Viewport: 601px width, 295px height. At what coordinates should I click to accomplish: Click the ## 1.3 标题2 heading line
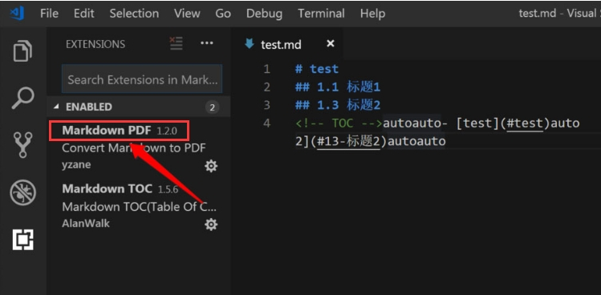pos(337,105)
